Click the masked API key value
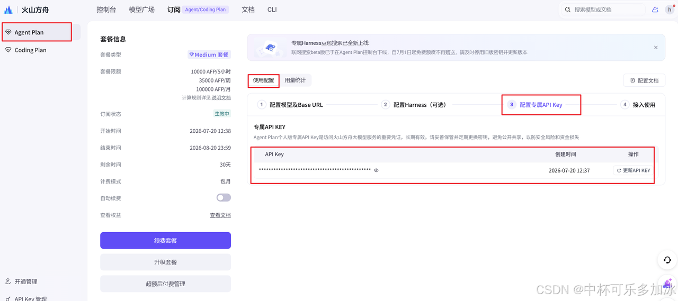 click(315, 170)
